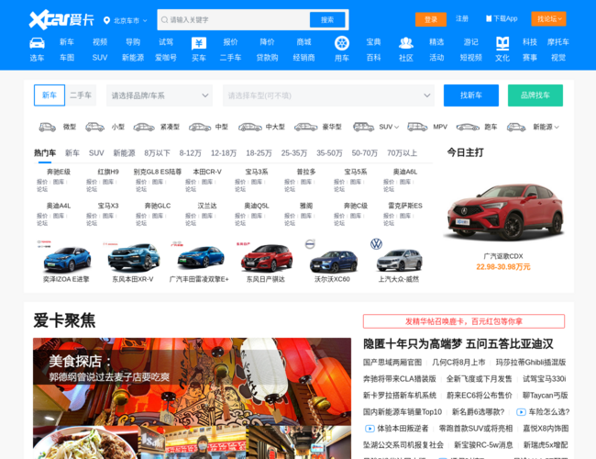Click the phone icon beside 下载App
The height and width of the screenshot is (459, 596).
click(489, 18)
